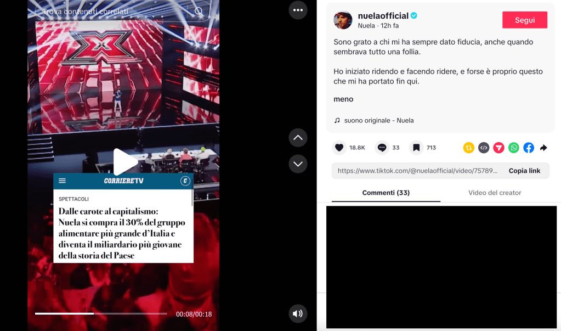Image resolution: width=561 pixels, height=331 pixels.
Task: Go to previous video with up chevron
Action: tap(298, 138)
